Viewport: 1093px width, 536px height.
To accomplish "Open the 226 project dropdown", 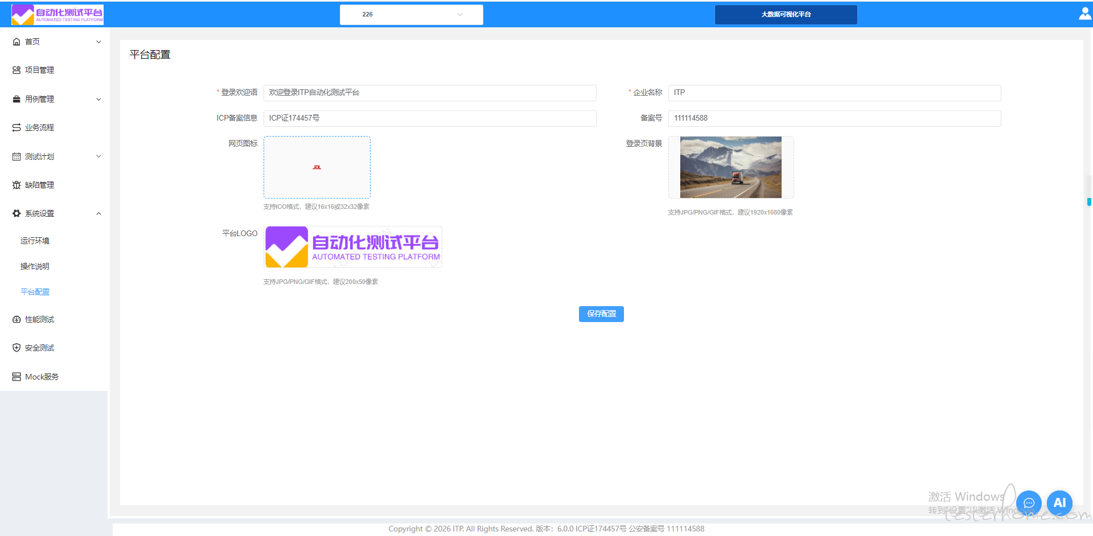I will tap(411, 15).
